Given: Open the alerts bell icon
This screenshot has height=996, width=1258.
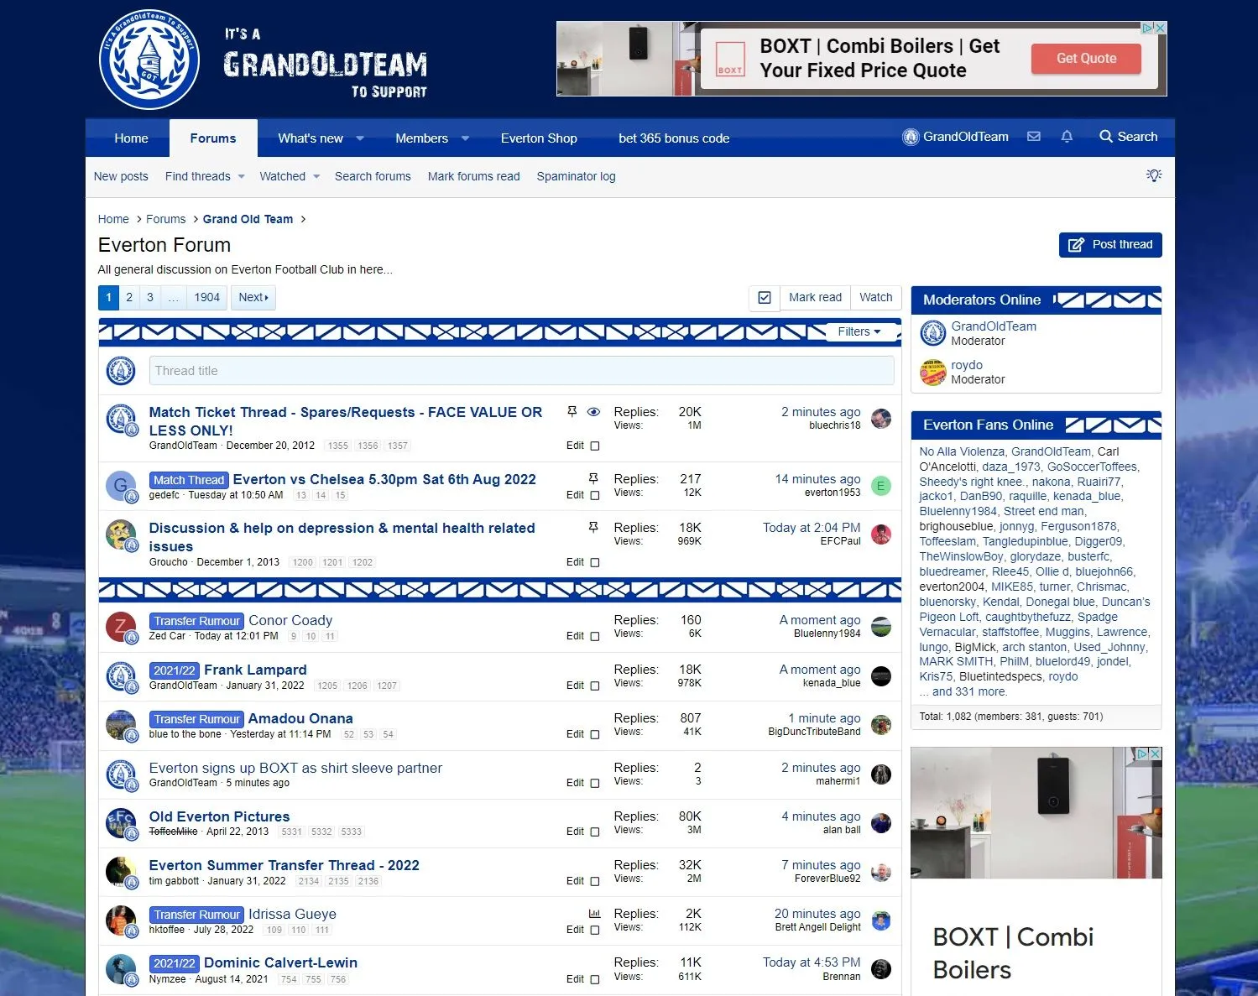Looking at the screenshot, I should pyautogui.click(x=1067, y=137).
